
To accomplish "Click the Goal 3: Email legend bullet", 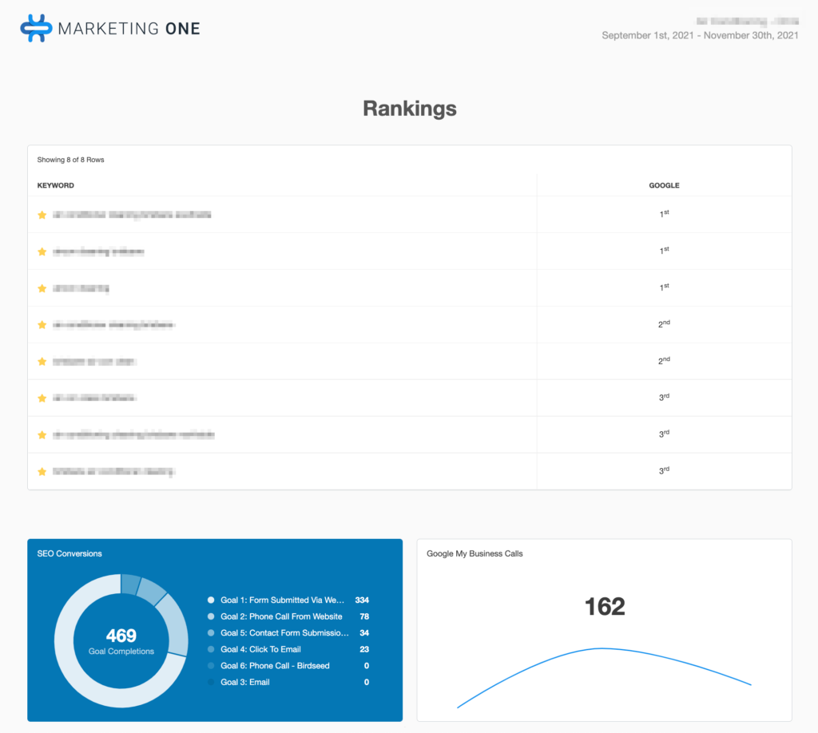I will coord(210,682).
